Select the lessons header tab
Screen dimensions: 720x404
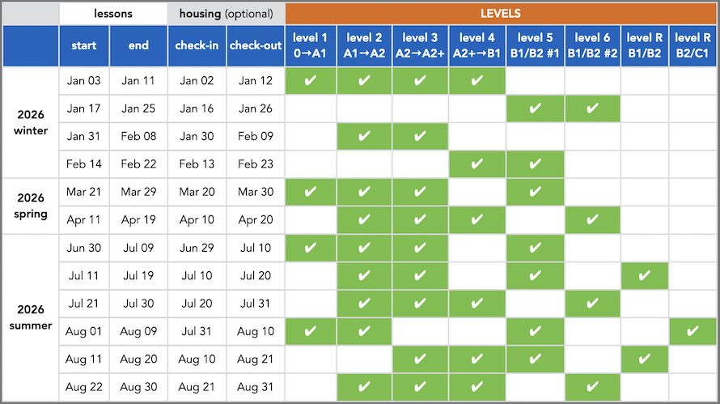112,14
